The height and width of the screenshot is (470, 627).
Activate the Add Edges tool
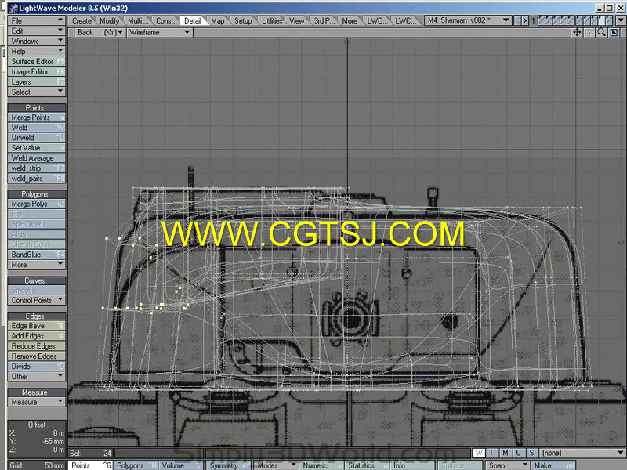click(37, 336)
